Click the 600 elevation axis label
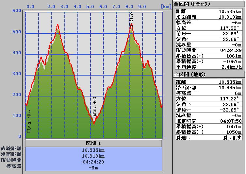The width and height of the screenshot is (246, 174). click(x=16, y=10)
